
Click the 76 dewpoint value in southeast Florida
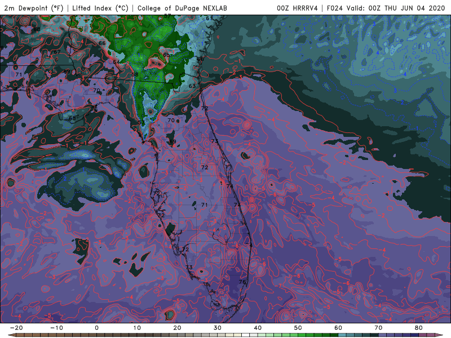click(x=242, y=282)
